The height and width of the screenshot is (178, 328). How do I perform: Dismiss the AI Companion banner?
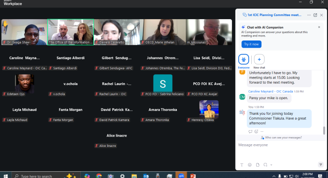pos(319,27)
